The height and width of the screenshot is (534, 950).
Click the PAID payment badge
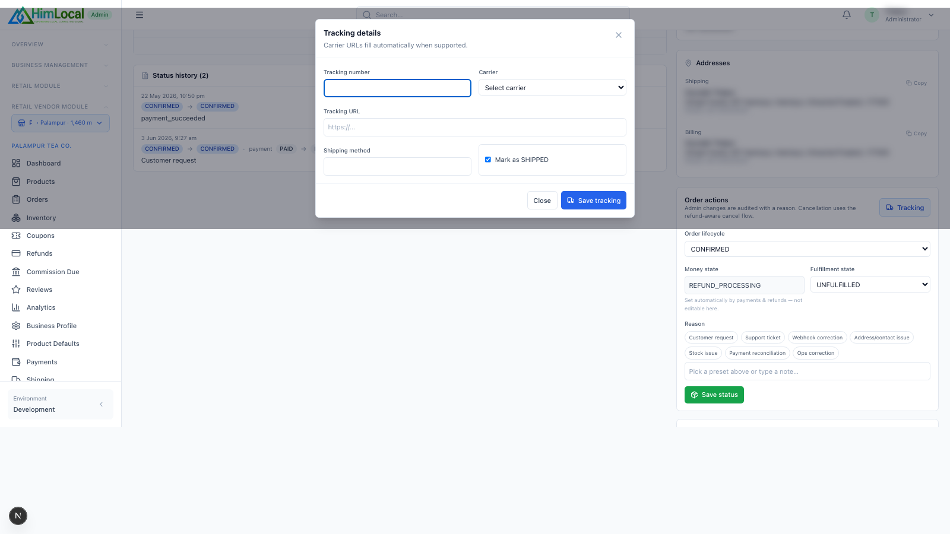(x=287, y=149)
